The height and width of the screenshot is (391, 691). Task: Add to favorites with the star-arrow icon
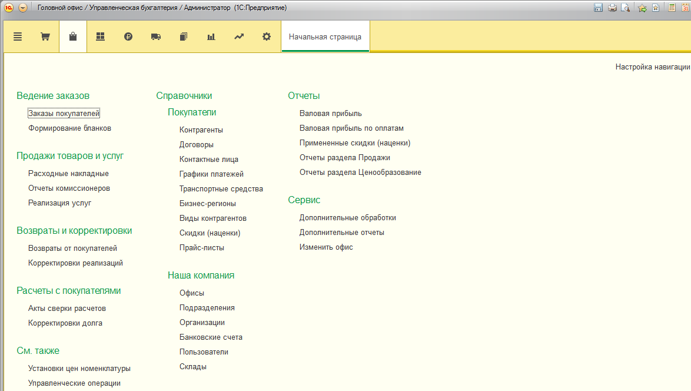643,8
